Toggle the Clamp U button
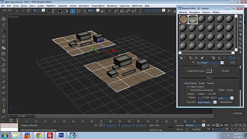 tap(191, 94)
